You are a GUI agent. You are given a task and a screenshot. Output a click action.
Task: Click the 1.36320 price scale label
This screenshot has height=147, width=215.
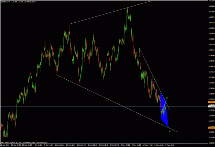[212, 94]
